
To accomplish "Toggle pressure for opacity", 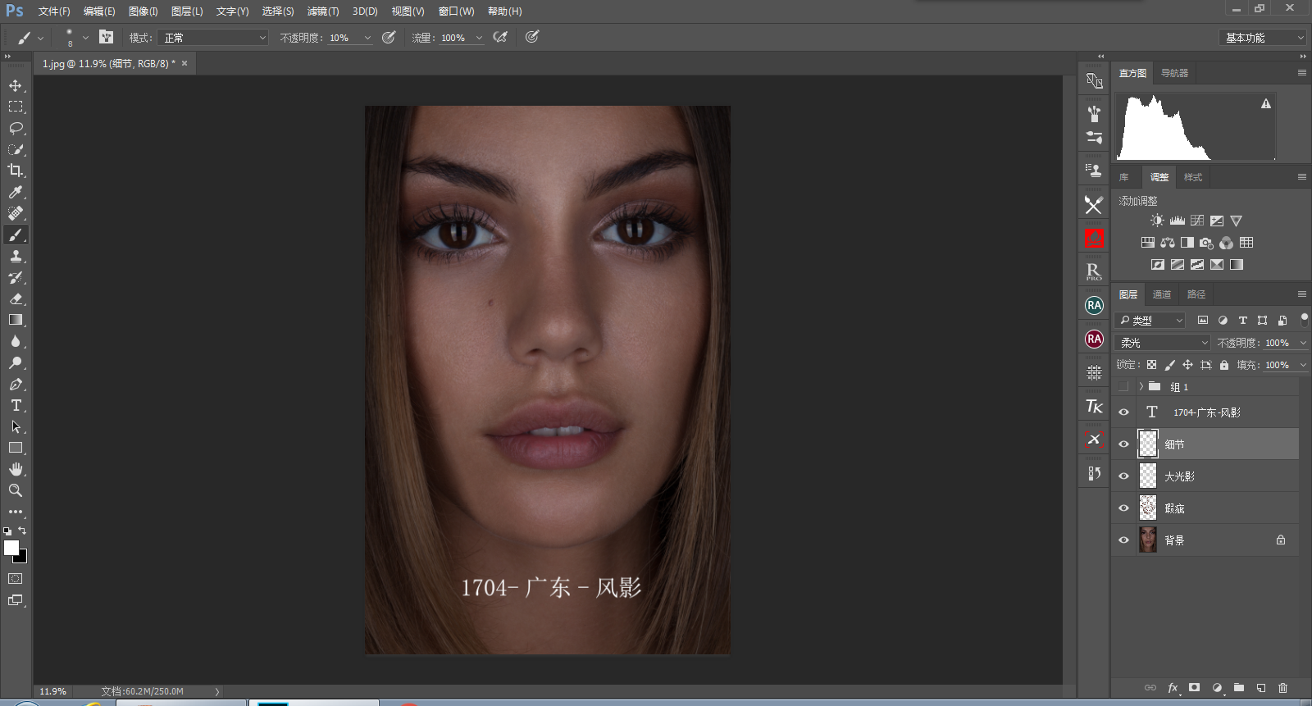I will pyautogui.click(x=389, y=37).
